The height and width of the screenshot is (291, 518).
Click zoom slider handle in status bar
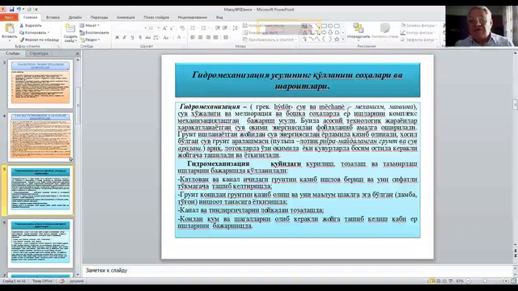click(485, 281)
